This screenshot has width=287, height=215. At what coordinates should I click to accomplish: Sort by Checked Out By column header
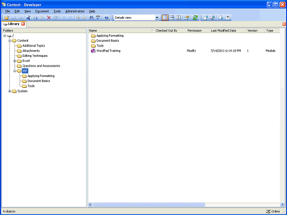tap(170, 31)
